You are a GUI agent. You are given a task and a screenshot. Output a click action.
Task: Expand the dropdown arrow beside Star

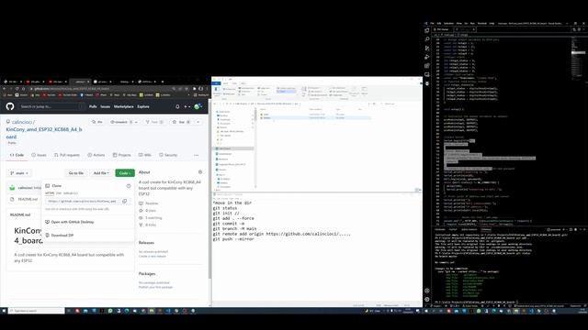198,122
